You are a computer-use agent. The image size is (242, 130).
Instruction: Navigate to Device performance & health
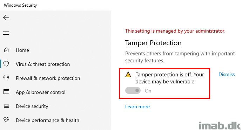click(x=47, y=120)
